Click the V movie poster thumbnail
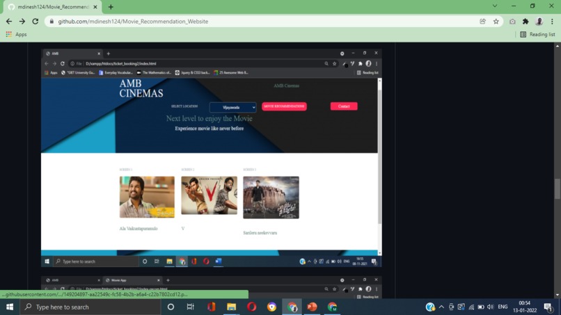Viewport: 561px width, 315px height. pyautogui.click(x=209, y=195)
